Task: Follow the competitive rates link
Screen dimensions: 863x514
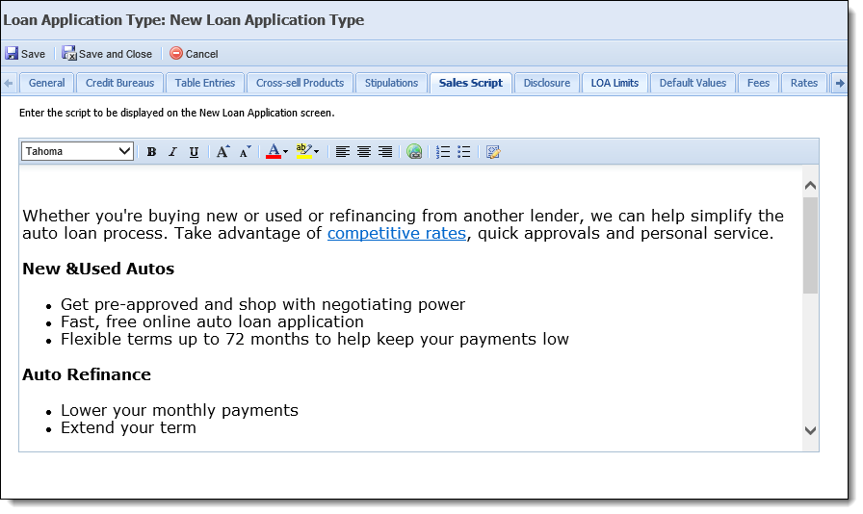Action: pyautogui.click(x=396, y=233)
